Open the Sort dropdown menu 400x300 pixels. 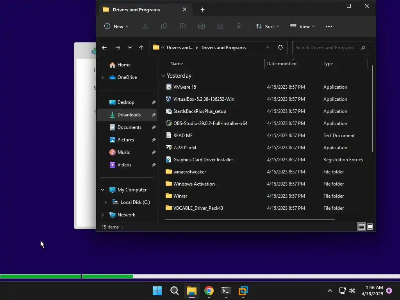(x=268, y=26)
